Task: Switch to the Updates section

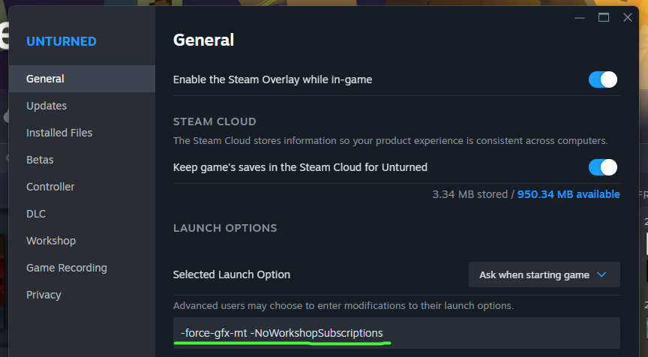Action: [46, 106]
